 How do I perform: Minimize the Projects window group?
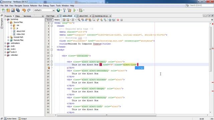click(43, 16)
